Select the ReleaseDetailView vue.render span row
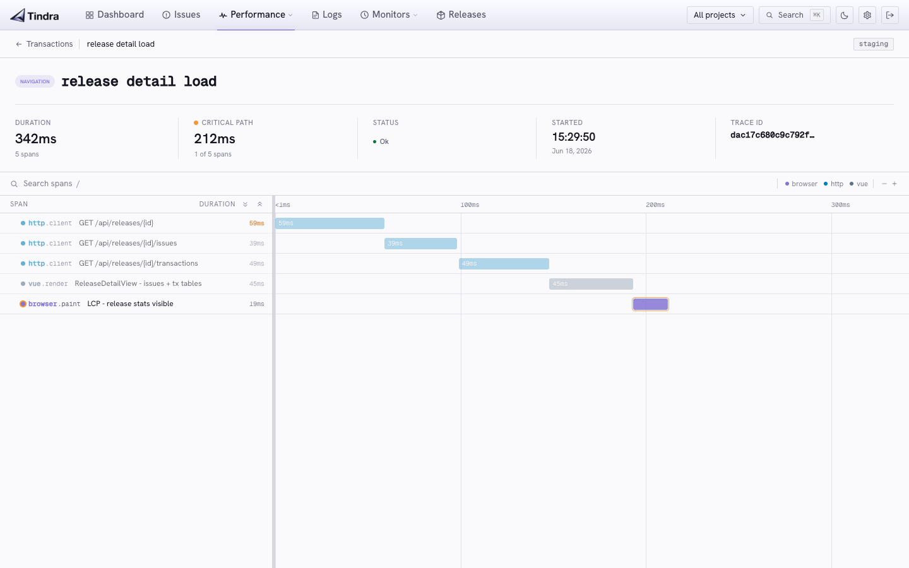This screenshot has height=568, width=909. [x=136, y=284]
